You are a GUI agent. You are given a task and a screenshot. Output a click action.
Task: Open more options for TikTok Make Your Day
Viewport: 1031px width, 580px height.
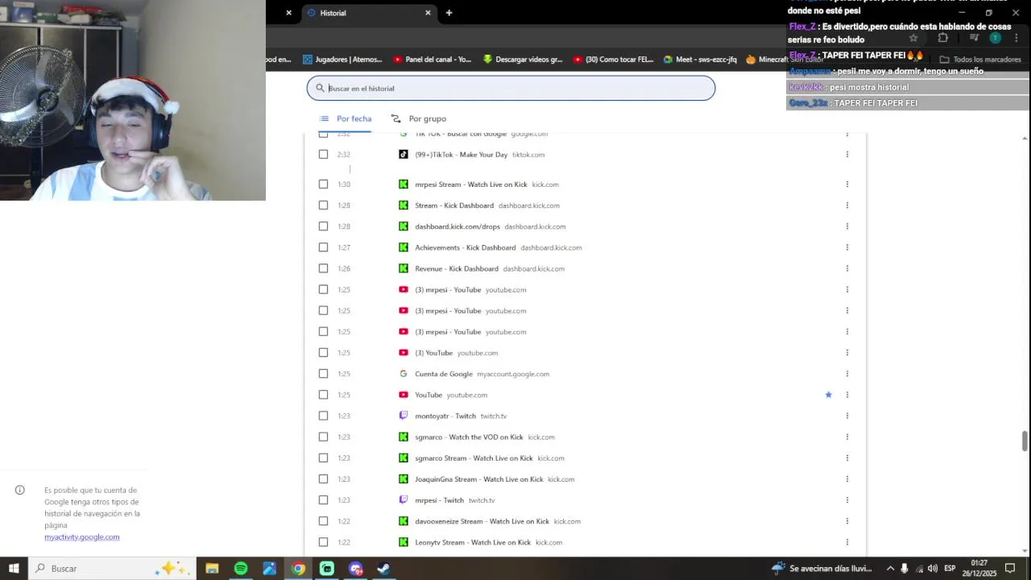tap(847, 155)
